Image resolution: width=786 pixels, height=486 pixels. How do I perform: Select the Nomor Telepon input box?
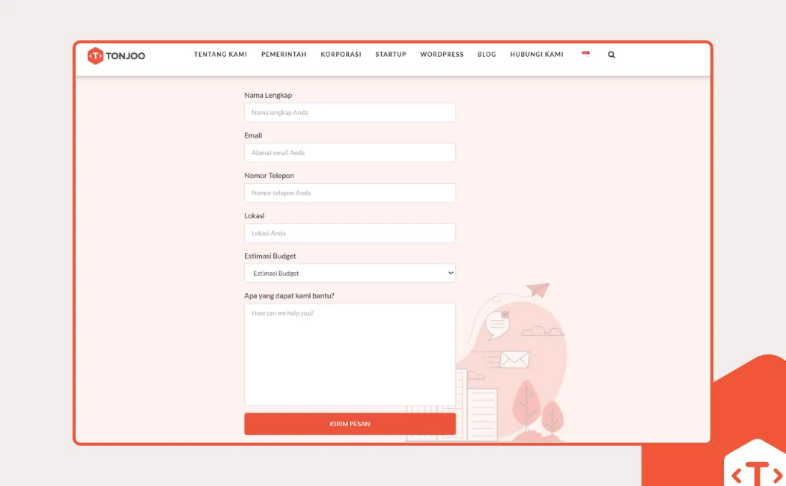click(350, 193)
